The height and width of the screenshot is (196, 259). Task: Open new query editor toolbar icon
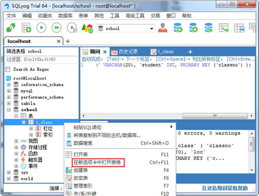point(26,28)
